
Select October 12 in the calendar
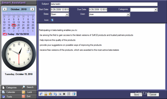[x=14, y=22]
